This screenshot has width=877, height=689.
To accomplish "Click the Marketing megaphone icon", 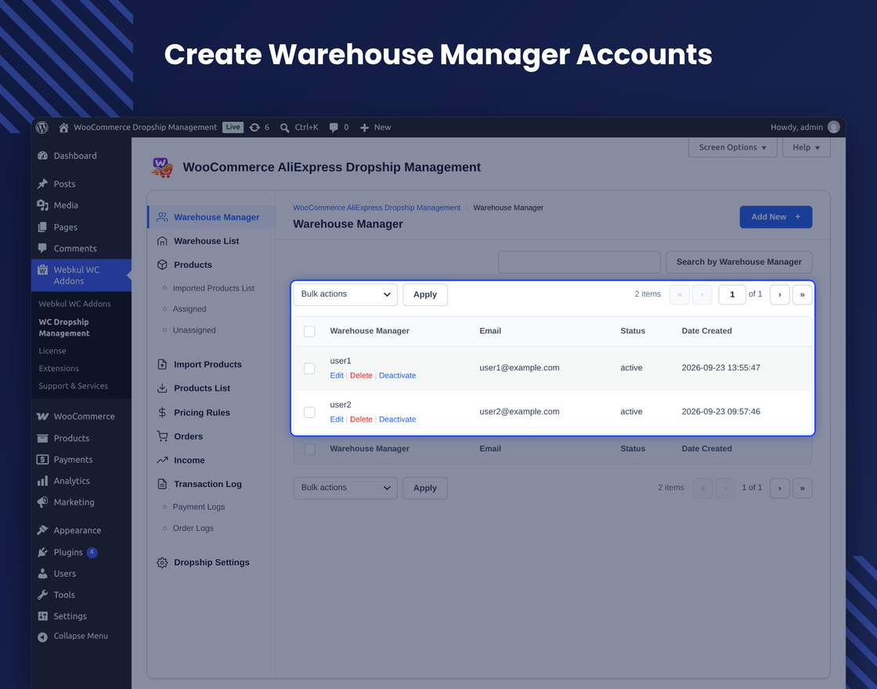I will point(42,502).
